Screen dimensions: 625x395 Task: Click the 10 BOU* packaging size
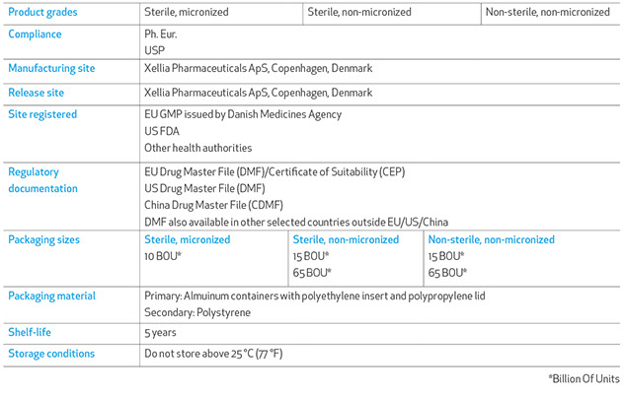pyautogui.click(x=163, y=256)
